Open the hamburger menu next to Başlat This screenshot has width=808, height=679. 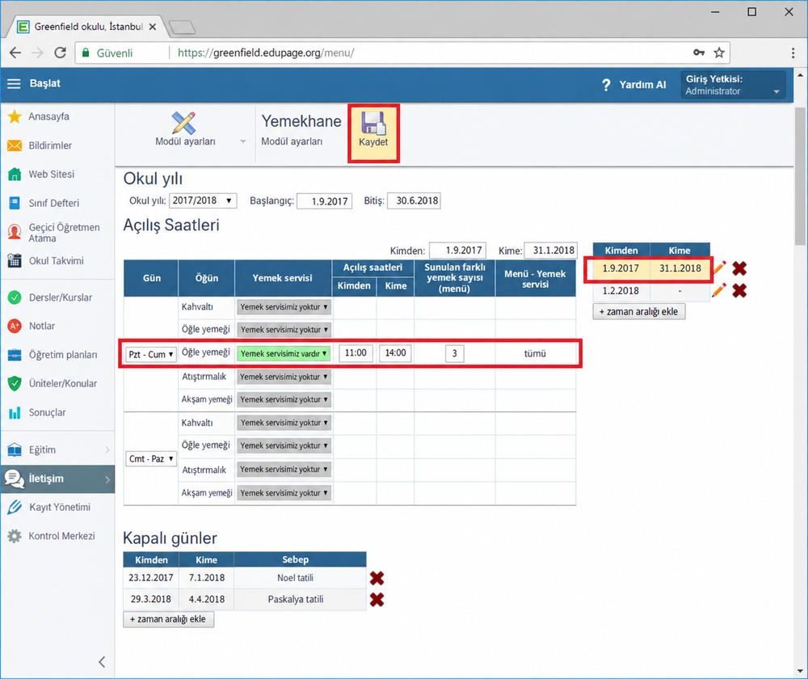click(x=14, y=83)
